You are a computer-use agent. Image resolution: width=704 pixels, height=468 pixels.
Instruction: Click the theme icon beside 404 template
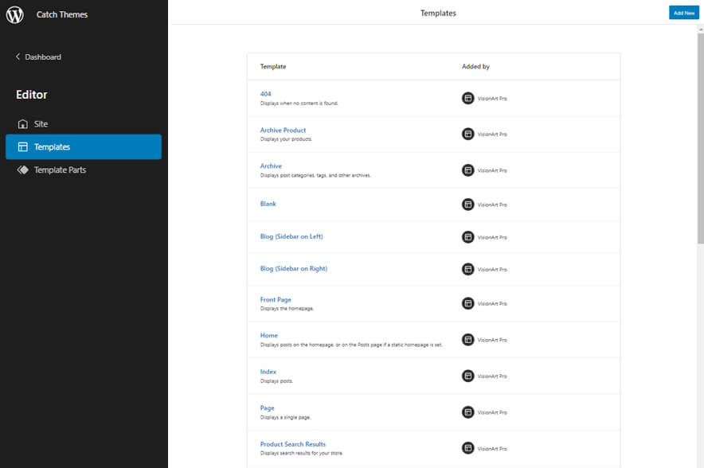click(x=468, y=98)
